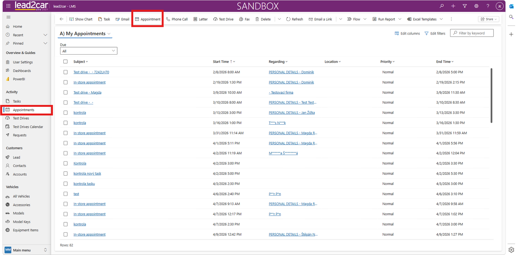Open the Test drive - Magda link
This screenshot has height=255, width=517.
[x=87, y=92]
